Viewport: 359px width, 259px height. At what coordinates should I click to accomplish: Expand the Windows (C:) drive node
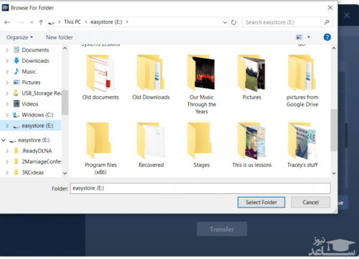[7, 114]
